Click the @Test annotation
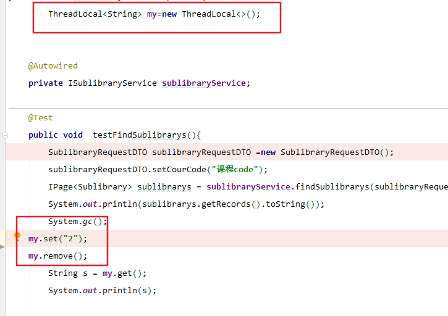The width and height of the screenshot is (448, 316). tap(41, 118)
